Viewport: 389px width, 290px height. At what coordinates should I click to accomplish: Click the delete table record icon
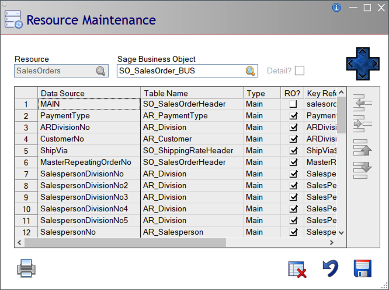point(298,269)
